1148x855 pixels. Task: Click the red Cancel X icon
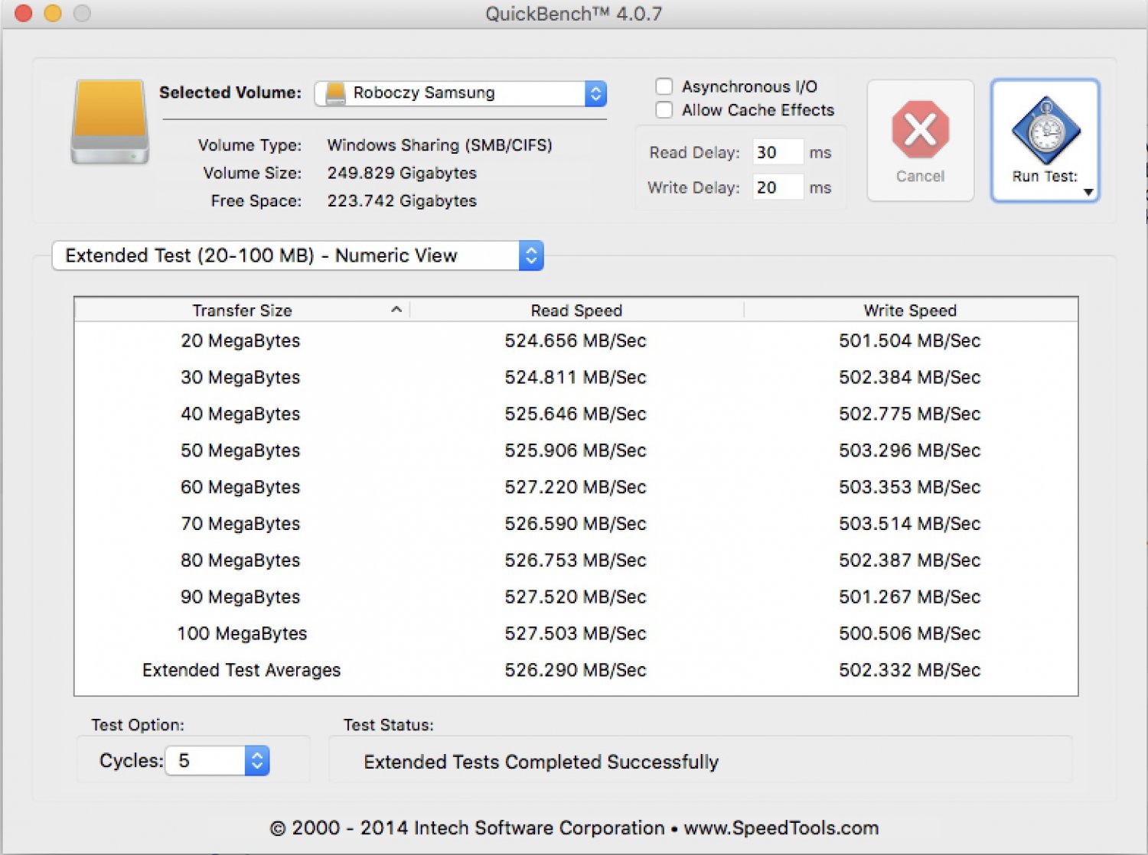click(x=920, y=129)
